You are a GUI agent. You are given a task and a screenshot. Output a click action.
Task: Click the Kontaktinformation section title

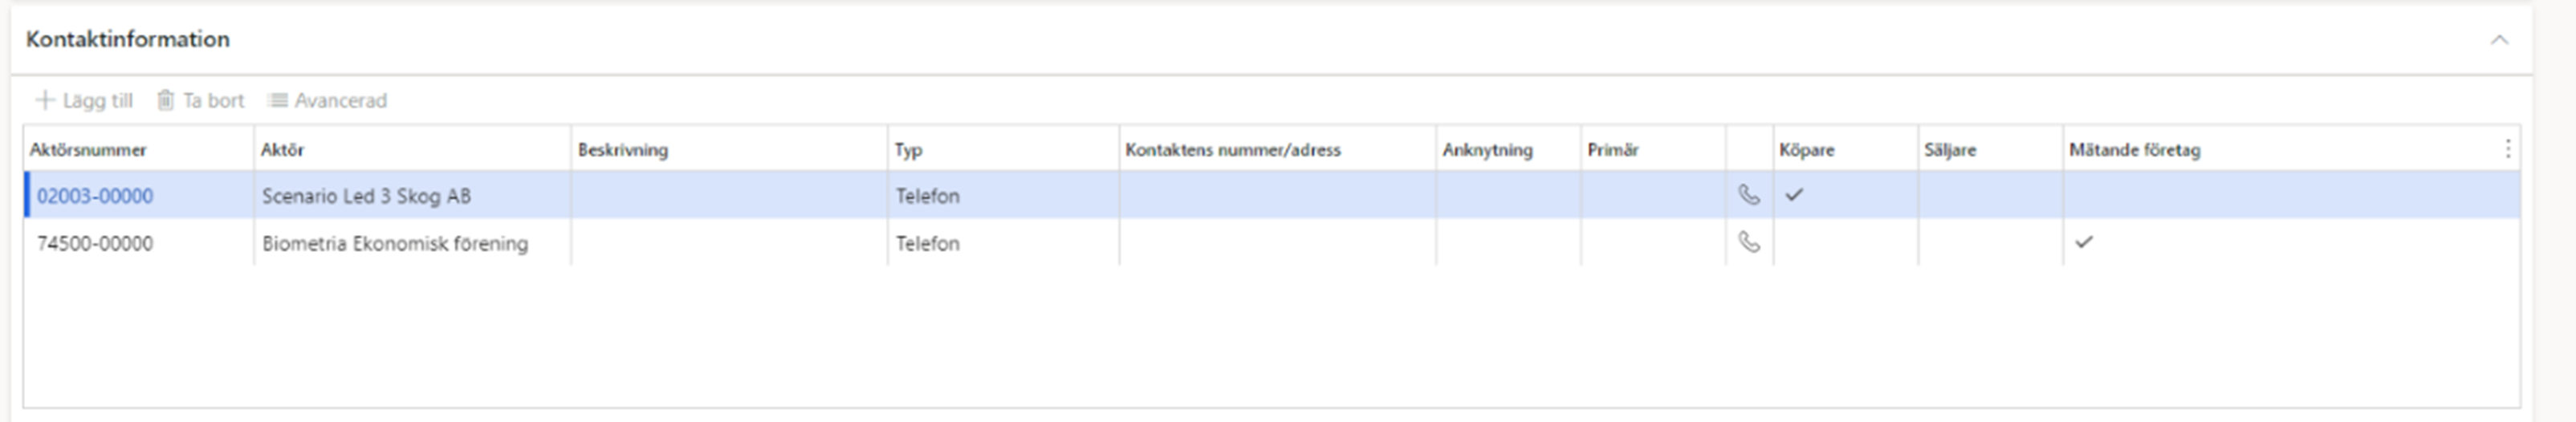[128, 39]
